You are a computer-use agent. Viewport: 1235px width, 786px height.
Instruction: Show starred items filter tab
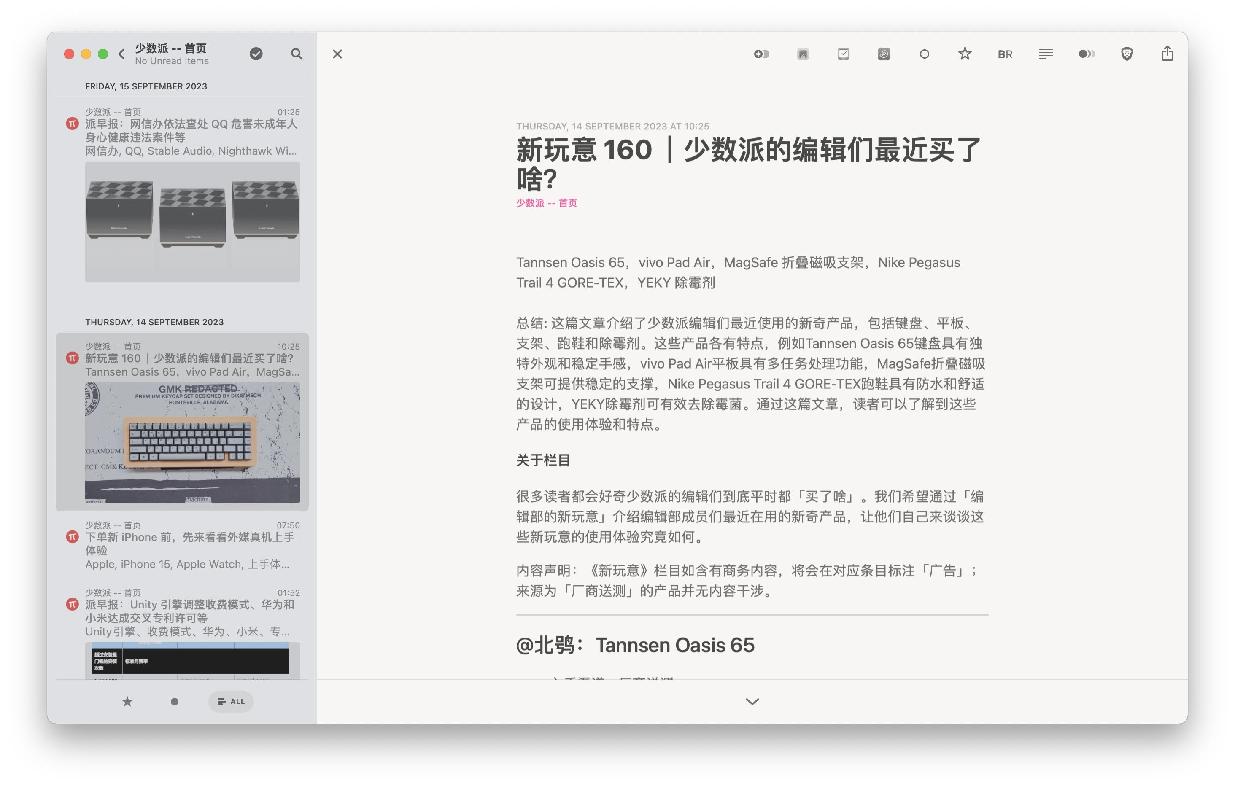point(127,701)
